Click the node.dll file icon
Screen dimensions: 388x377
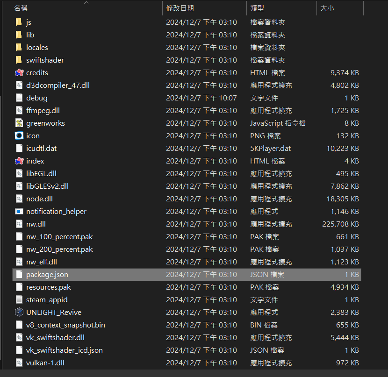[x=19, y=199]
